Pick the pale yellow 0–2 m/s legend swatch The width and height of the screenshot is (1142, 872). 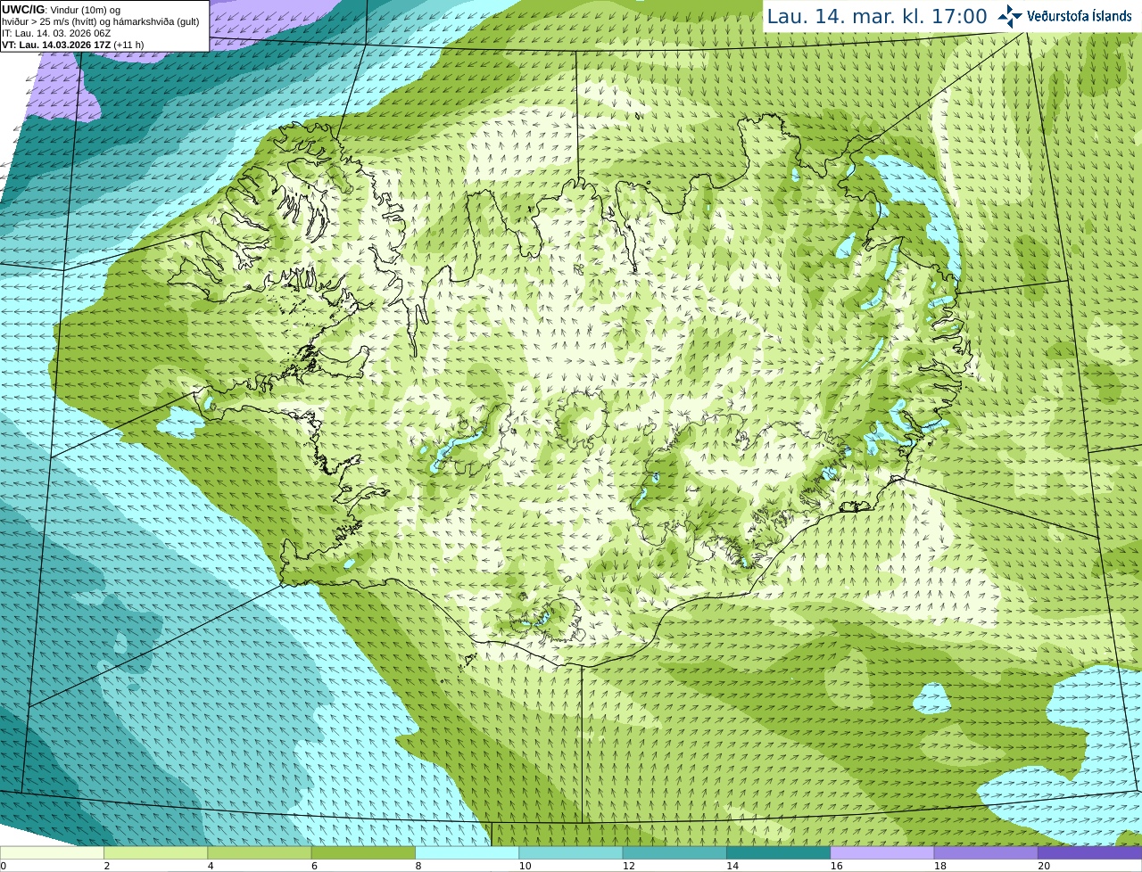click(x=52, y=853)
